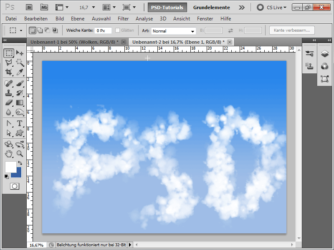
Task: Activate the PSD-Tutorials workspace
Action: point(167,7)
